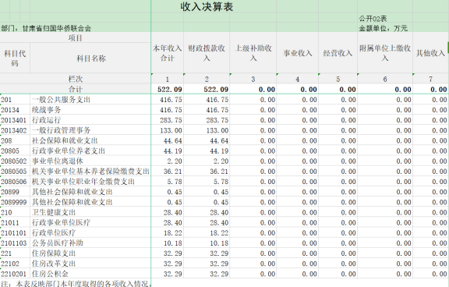Select the 收入决算表 title cell
449x287 pixels.
pos(207,6)
